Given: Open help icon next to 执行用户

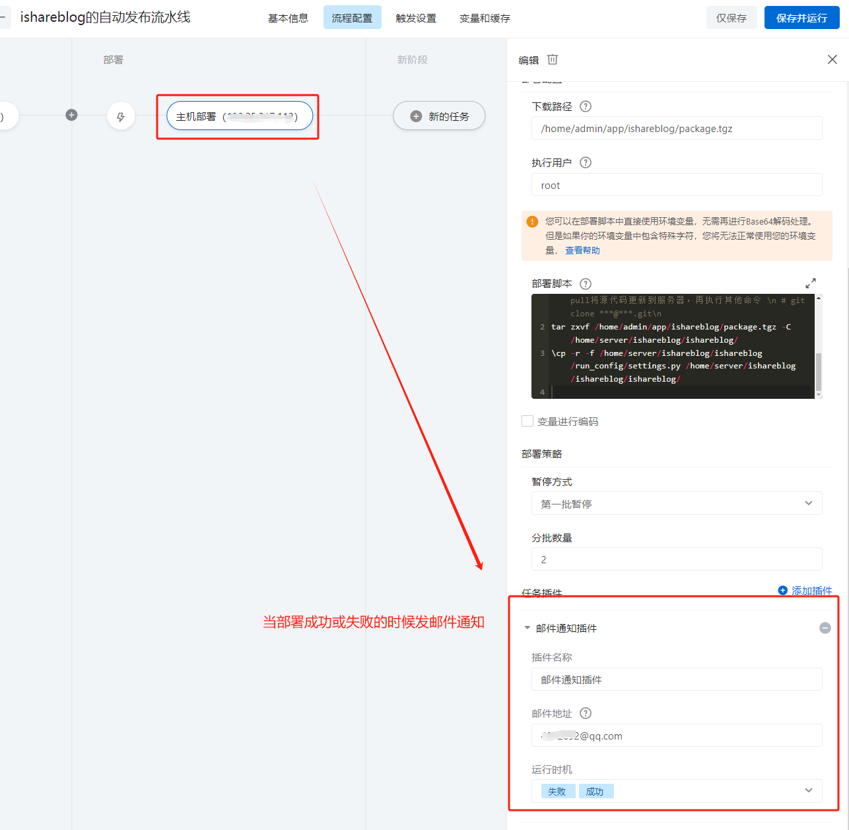Looking at the screenshot, I should (x=586, y=162).
